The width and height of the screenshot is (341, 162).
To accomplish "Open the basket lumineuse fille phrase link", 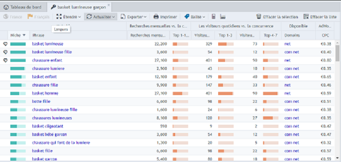I will (x=52, y=52).
